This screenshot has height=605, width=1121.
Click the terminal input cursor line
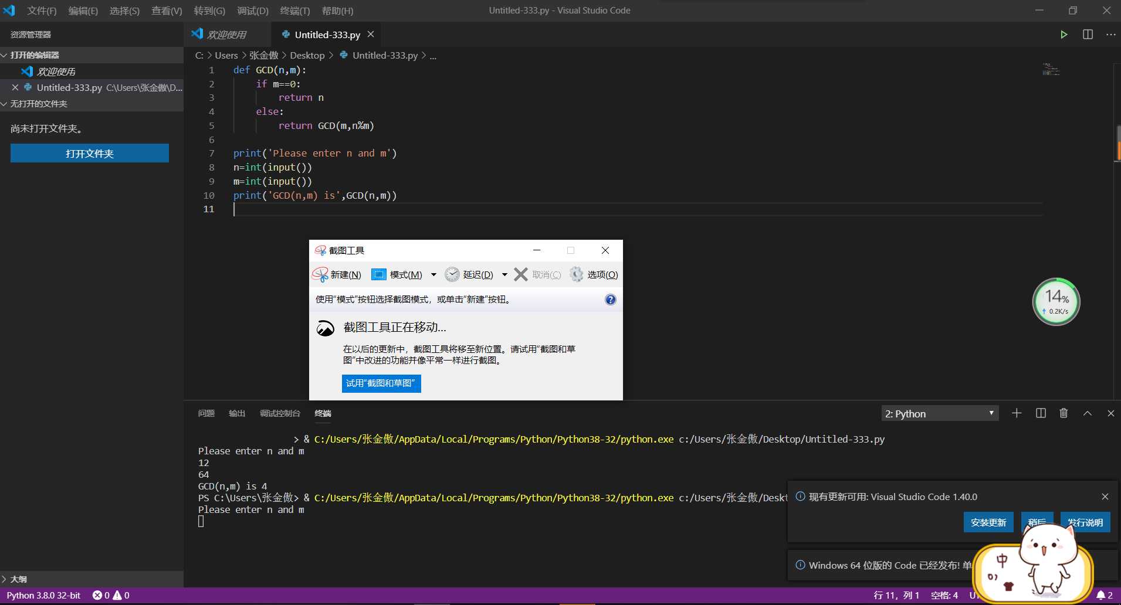click(x=201, y=521)
